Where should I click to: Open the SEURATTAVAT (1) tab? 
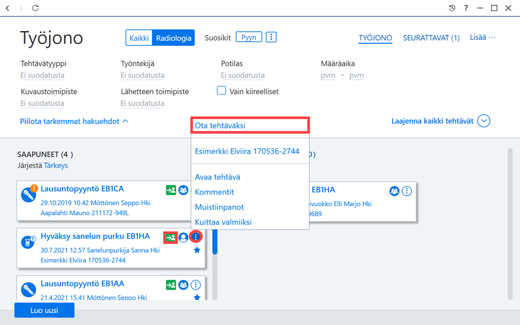[x=431, y=38]
